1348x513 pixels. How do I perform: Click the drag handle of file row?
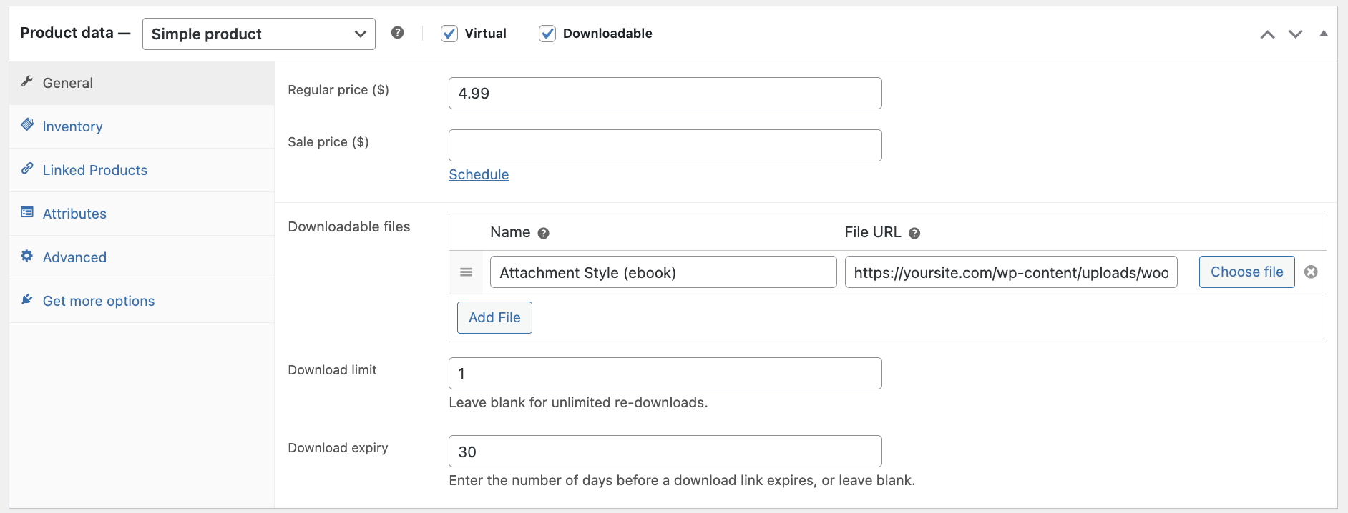[466, 272]
